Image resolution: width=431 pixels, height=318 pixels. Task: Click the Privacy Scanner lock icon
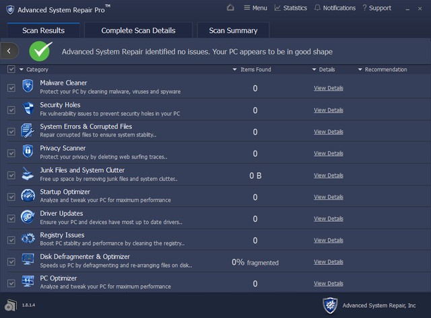pyautogui.click(x=28, y=152)
